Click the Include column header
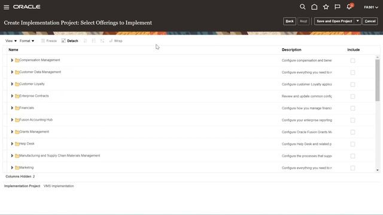This screenshot has height=215, width=383. (354, 50)
